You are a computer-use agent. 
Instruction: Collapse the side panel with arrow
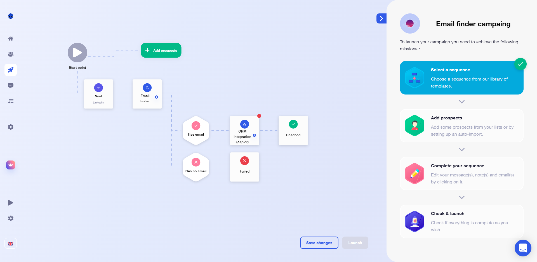(x=381, y=18)
